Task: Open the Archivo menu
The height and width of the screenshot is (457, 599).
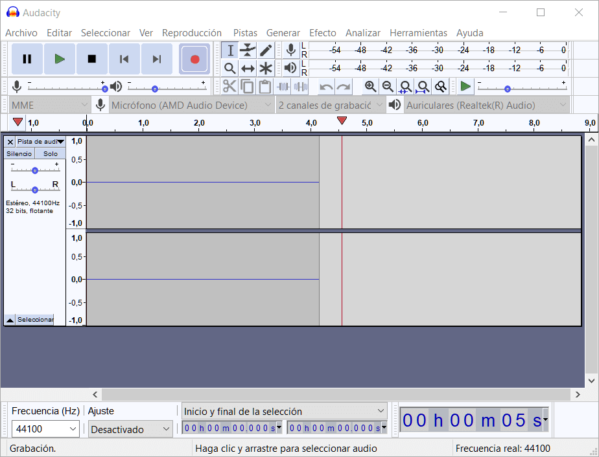Action: click(21, 33)
